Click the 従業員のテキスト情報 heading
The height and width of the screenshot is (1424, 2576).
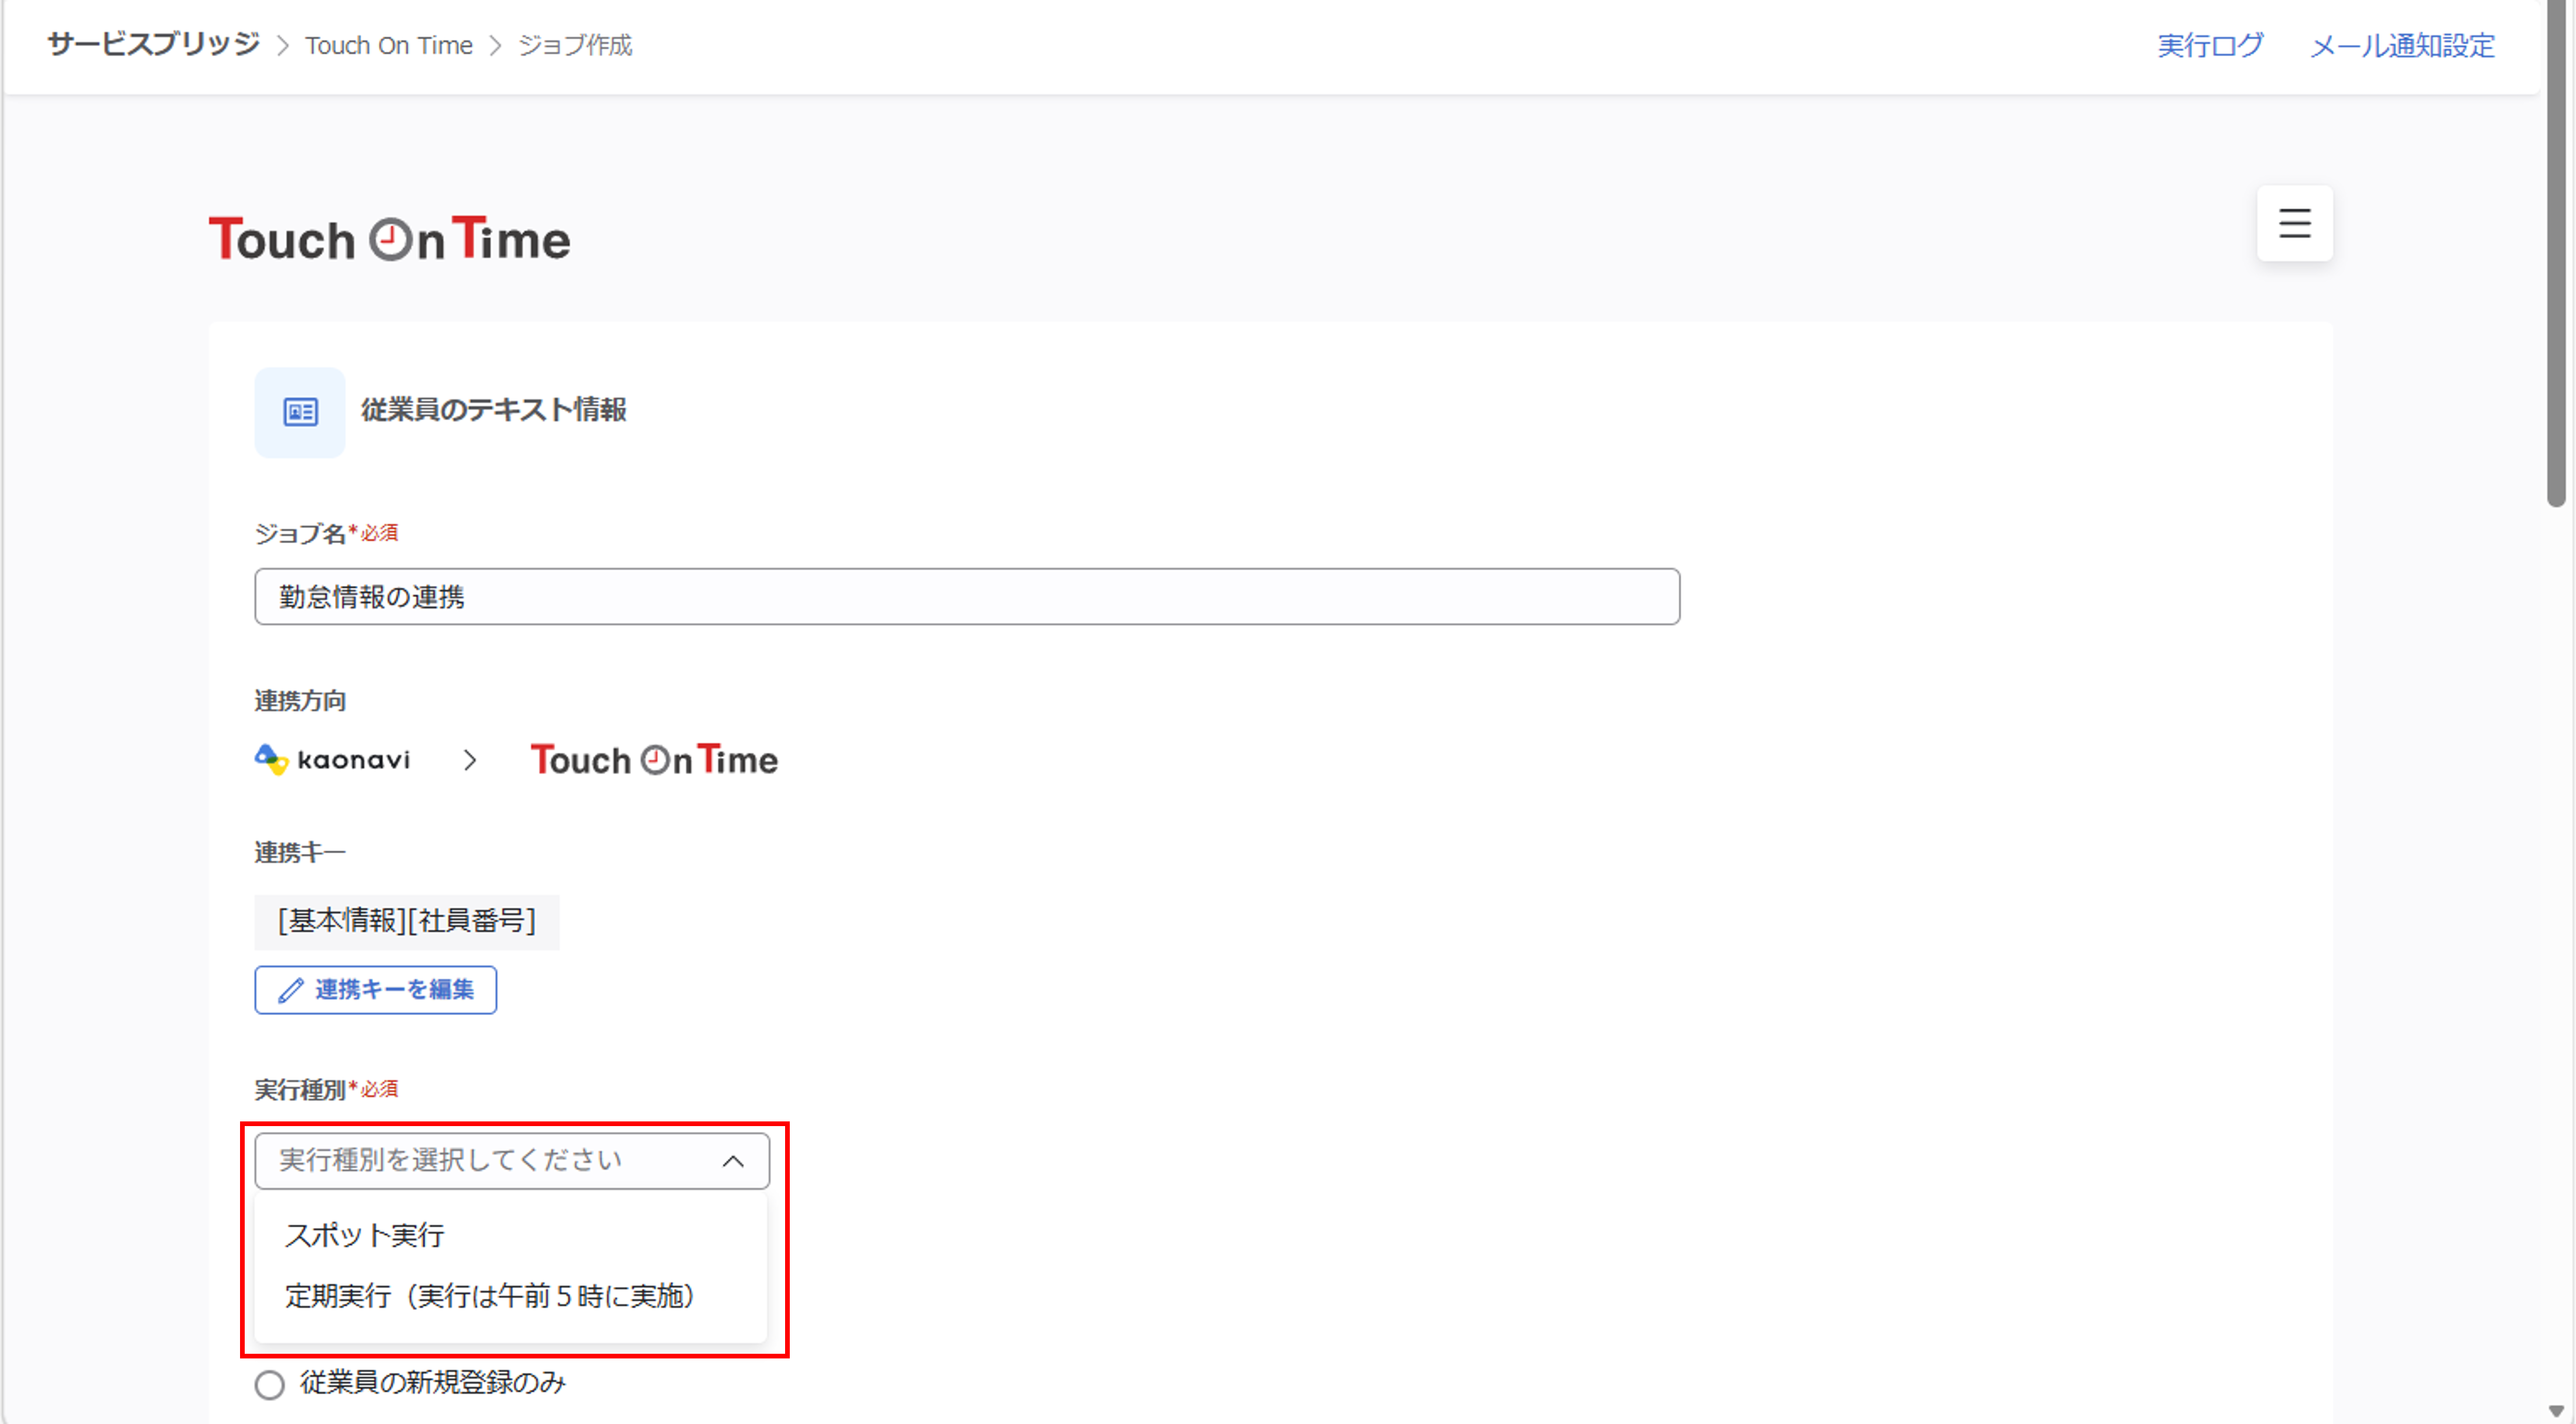point(494,410)
